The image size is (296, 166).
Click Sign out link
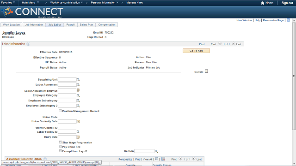pos(287,3)
